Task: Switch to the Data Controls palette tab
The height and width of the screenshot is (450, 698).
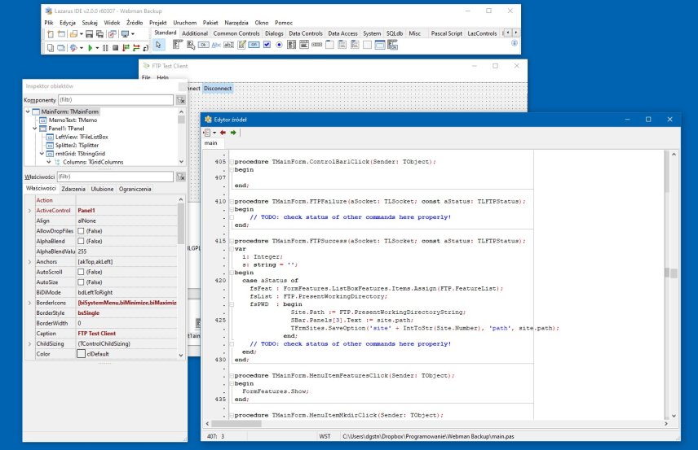Action: click(306, 33)
